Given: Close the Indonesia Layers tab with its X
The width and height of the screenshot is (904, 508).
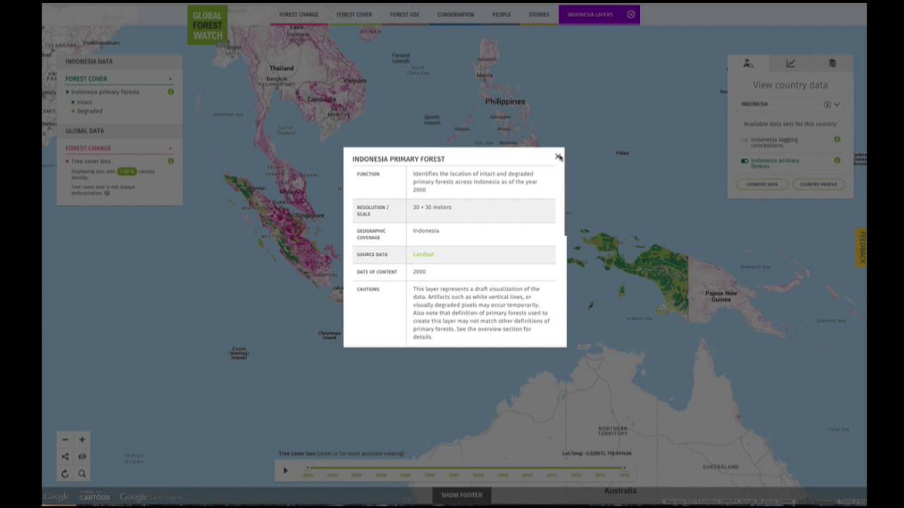Looking at the screenshot, I should (631, 14).
